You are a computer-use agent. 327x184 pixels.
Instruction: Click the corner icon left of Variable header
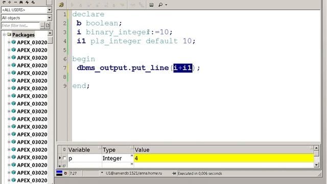pyautogui.click(x=64, y=149)
